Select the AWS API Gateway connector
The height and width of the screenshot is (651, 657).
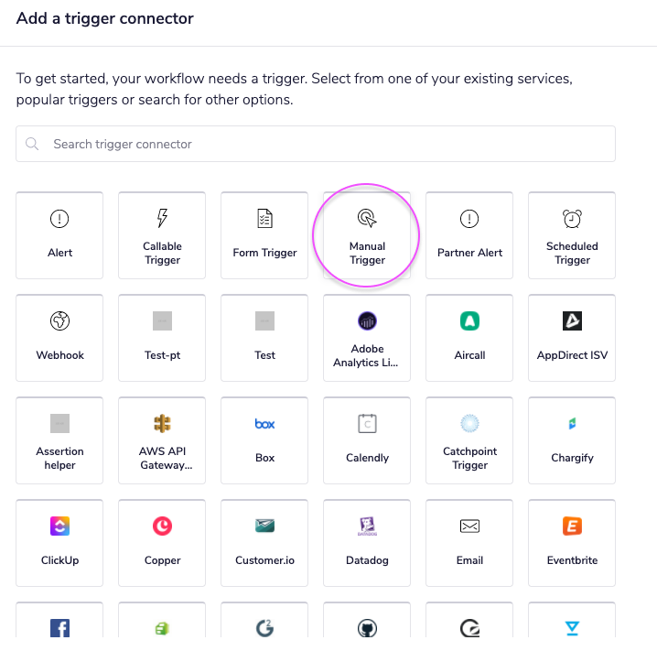tap(162, 439)
